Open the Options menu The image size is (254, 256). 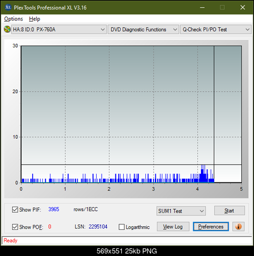[13, 19]
